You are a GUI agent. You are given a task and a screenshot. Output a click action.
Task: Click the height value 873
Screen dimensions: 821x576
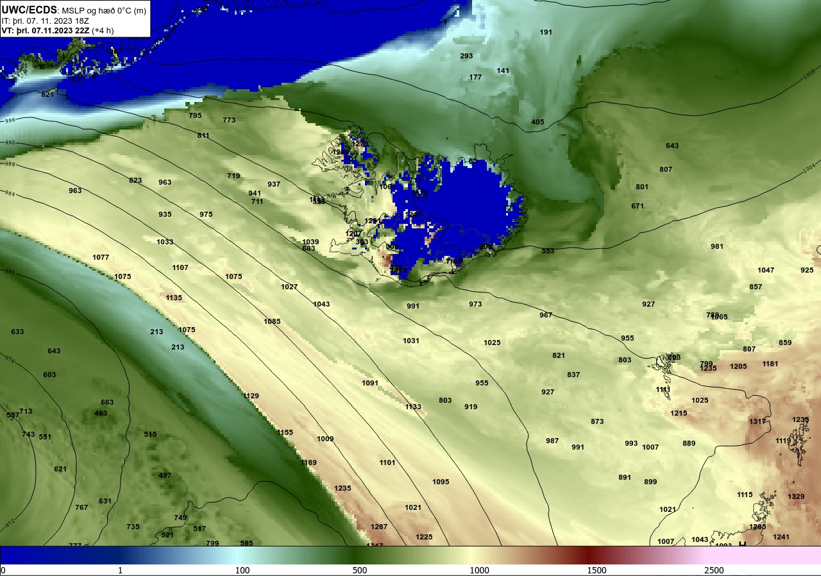tap(597, 421)
